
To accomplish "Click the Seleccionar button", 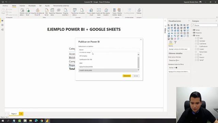I will pyautogui.click(x=127, y=76).
